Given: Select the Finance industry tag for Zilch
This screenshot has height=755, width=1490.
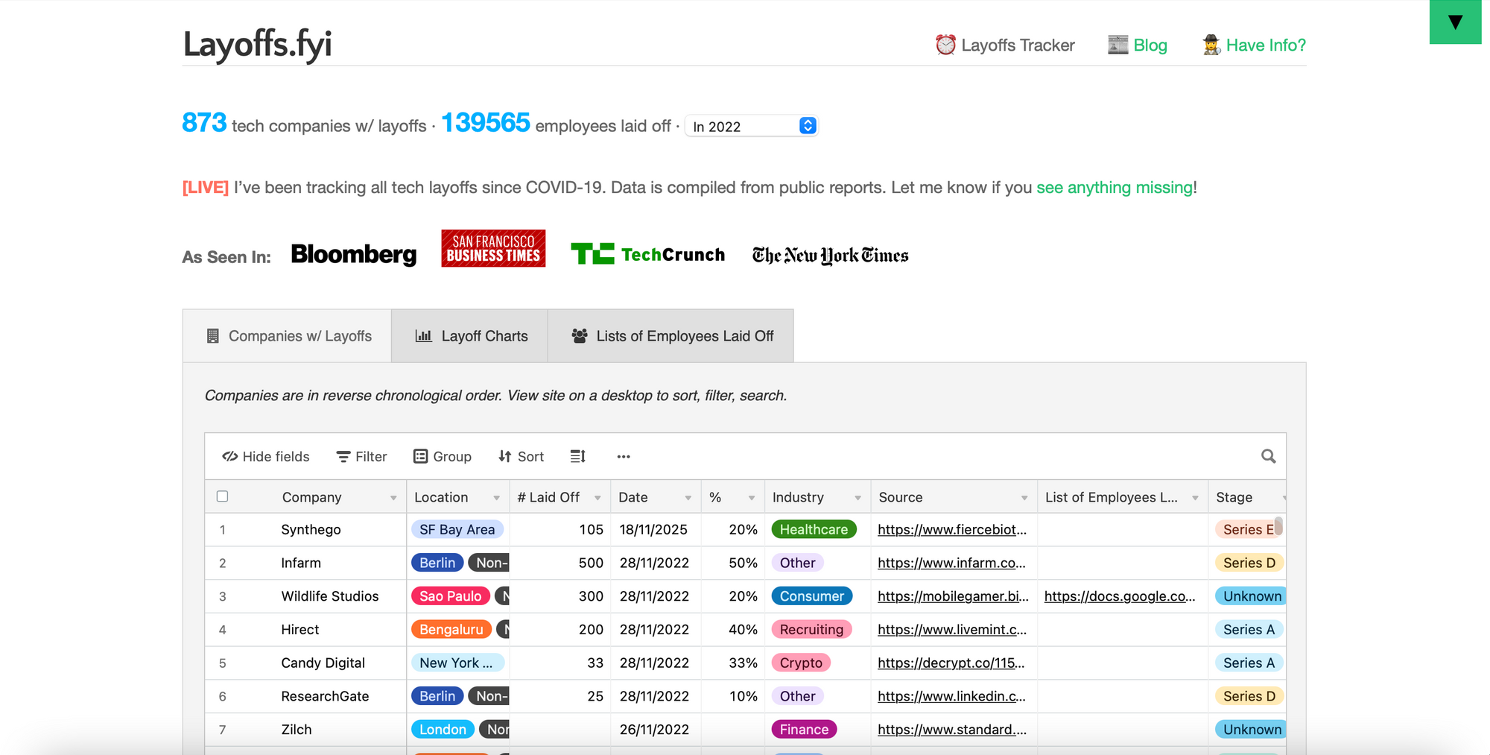Looking at the screenshot, I should pyautogui.click(x=804, y=730).
